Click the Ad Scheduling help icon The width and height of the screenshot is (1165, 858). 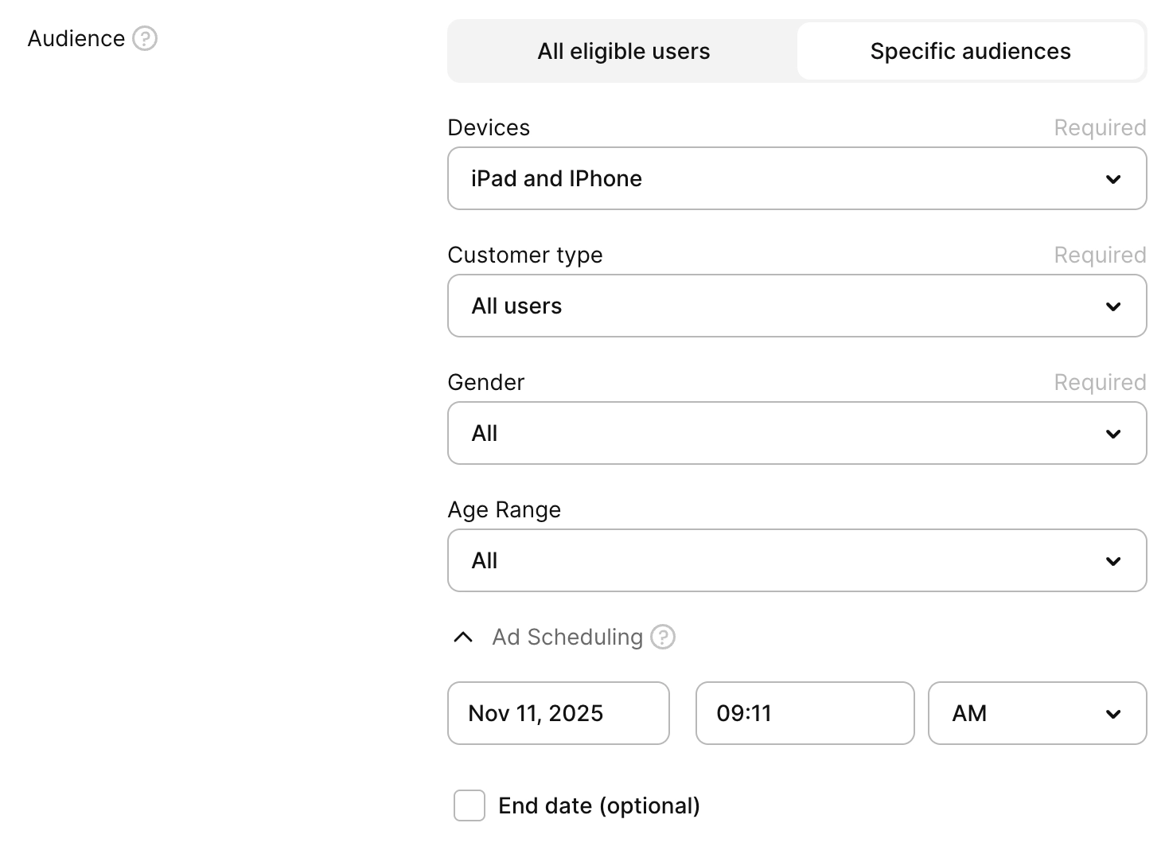click(x=663, y=637)
